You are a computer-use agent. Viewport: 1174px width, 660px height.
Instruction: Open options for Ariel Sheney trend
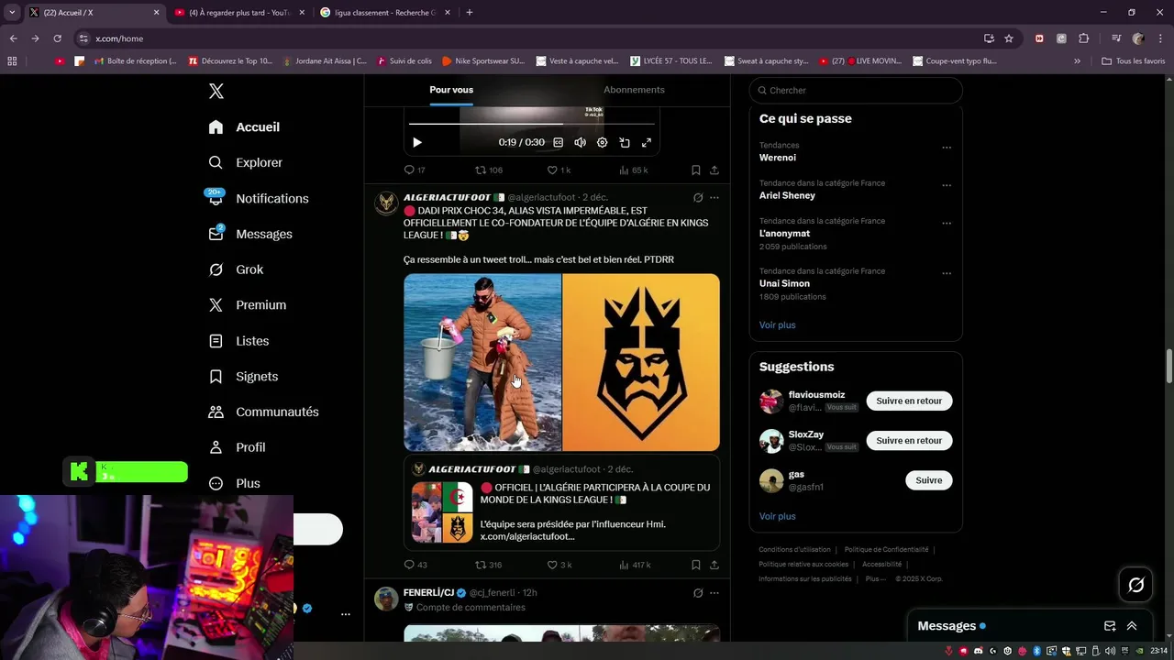(x=947, y=185)
